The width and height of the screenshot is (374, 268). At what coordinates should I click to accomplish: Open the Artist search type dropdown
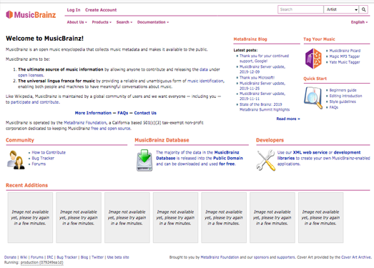(x=341, y=9)
